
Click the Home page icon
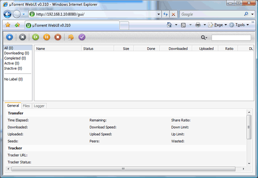click(x=169, y=25)
